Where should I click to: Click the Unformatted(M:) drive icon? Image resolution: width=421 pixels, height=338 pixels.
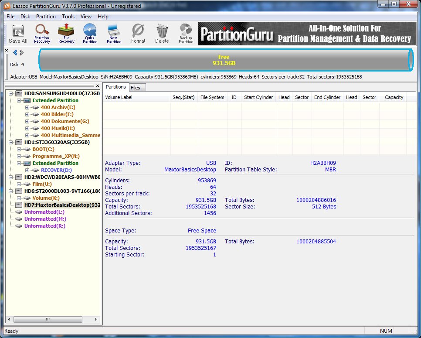point(19,219)
